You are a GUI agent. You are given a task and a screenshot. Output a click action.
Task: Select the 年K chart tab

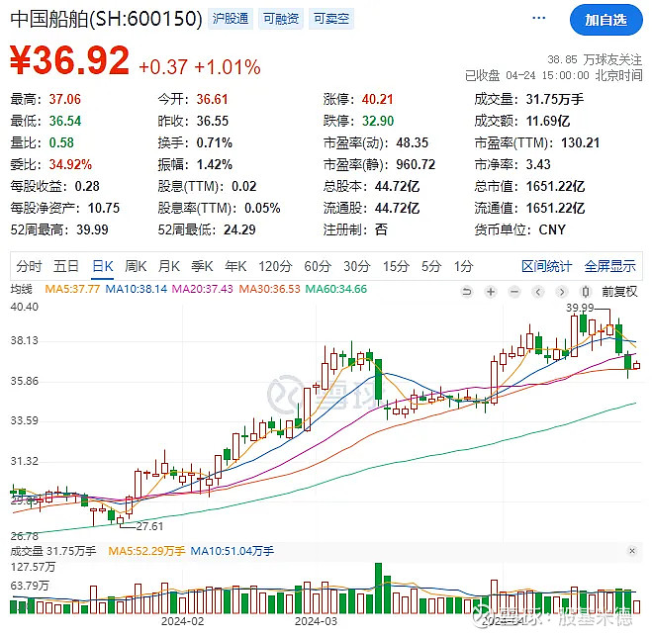(x=235, y=266)
